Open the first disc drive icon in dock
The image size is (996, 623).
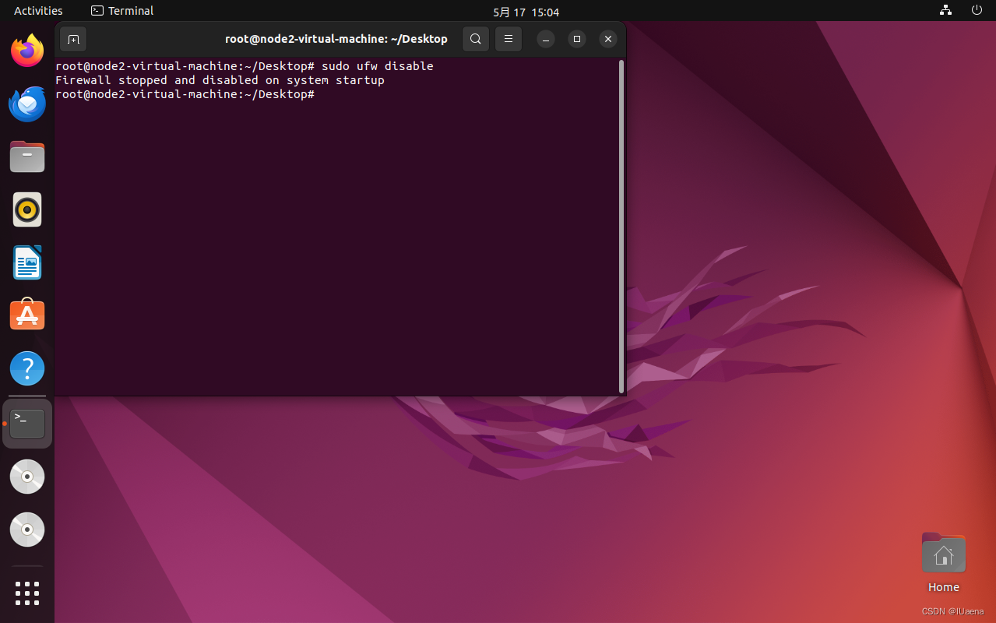pos(27,477)
